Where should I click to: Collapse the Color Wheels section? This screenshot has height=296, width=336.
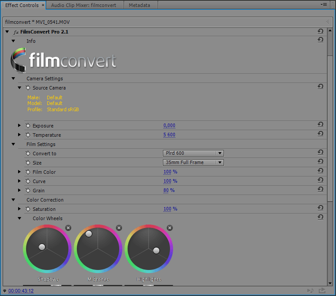pyautogui.click(x=19, y=218)
